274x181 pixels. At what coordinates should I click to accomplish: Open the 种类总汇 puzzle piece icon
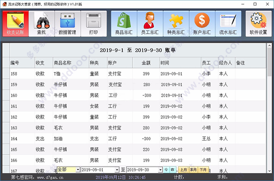pyautogui.click(x=176, y=24)
